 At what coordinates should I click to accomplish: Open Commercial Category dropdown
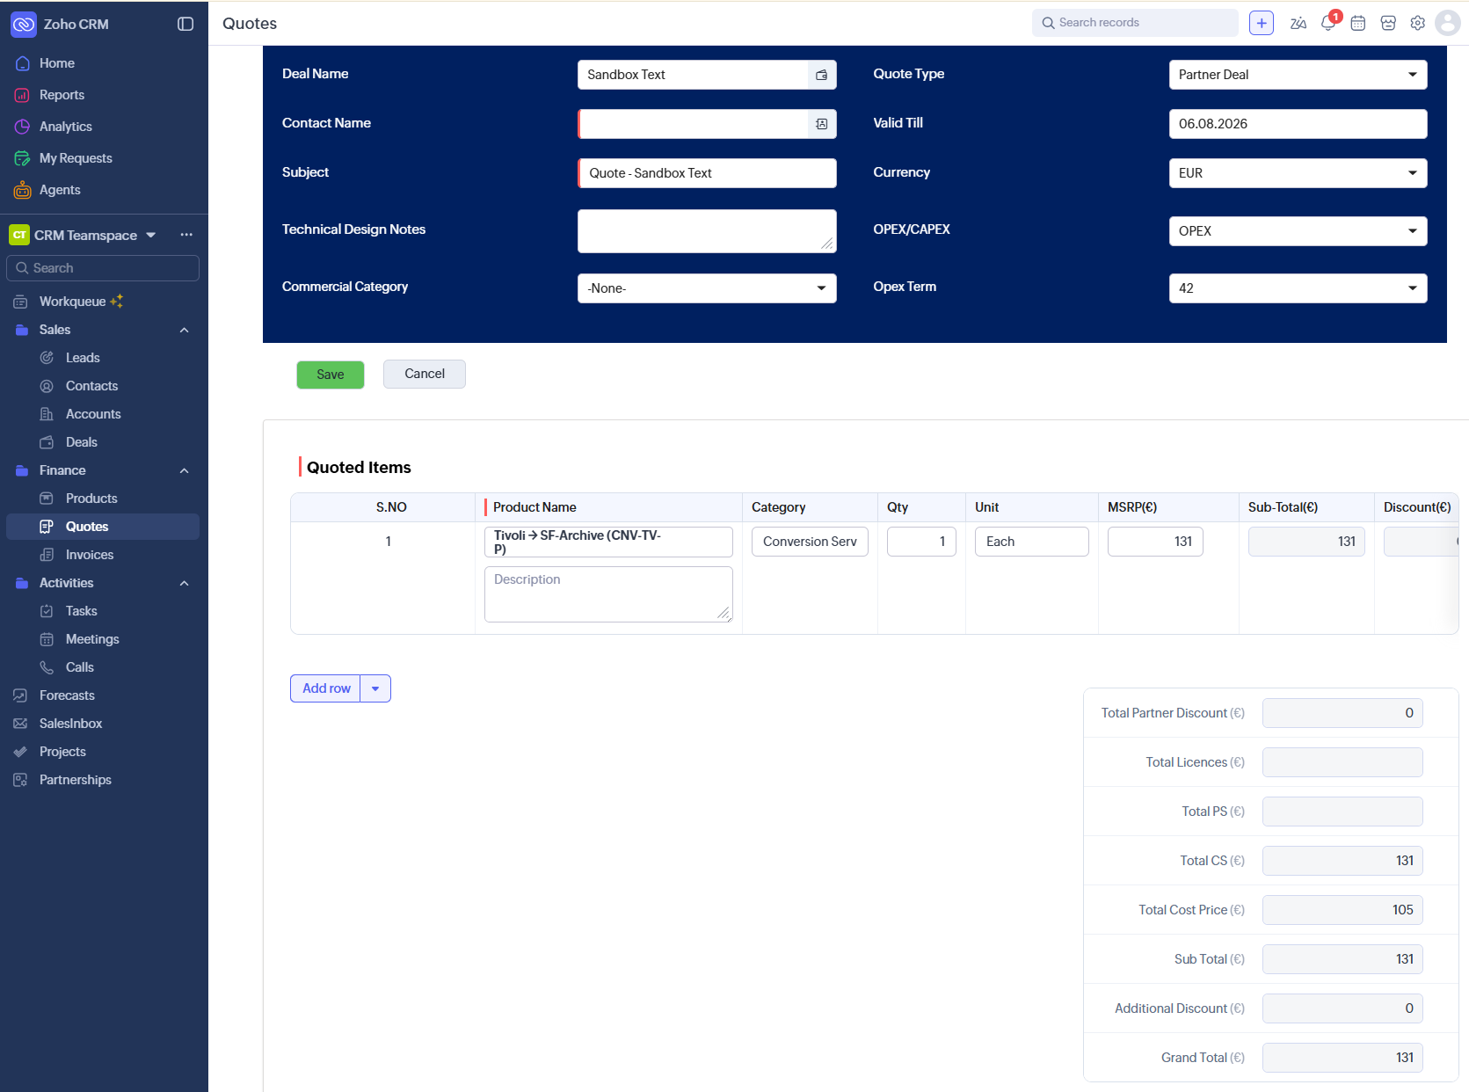[707, 288]
